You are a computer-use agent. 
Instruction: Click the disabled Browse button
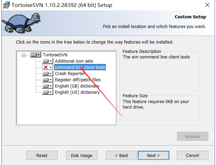[192, 136]
